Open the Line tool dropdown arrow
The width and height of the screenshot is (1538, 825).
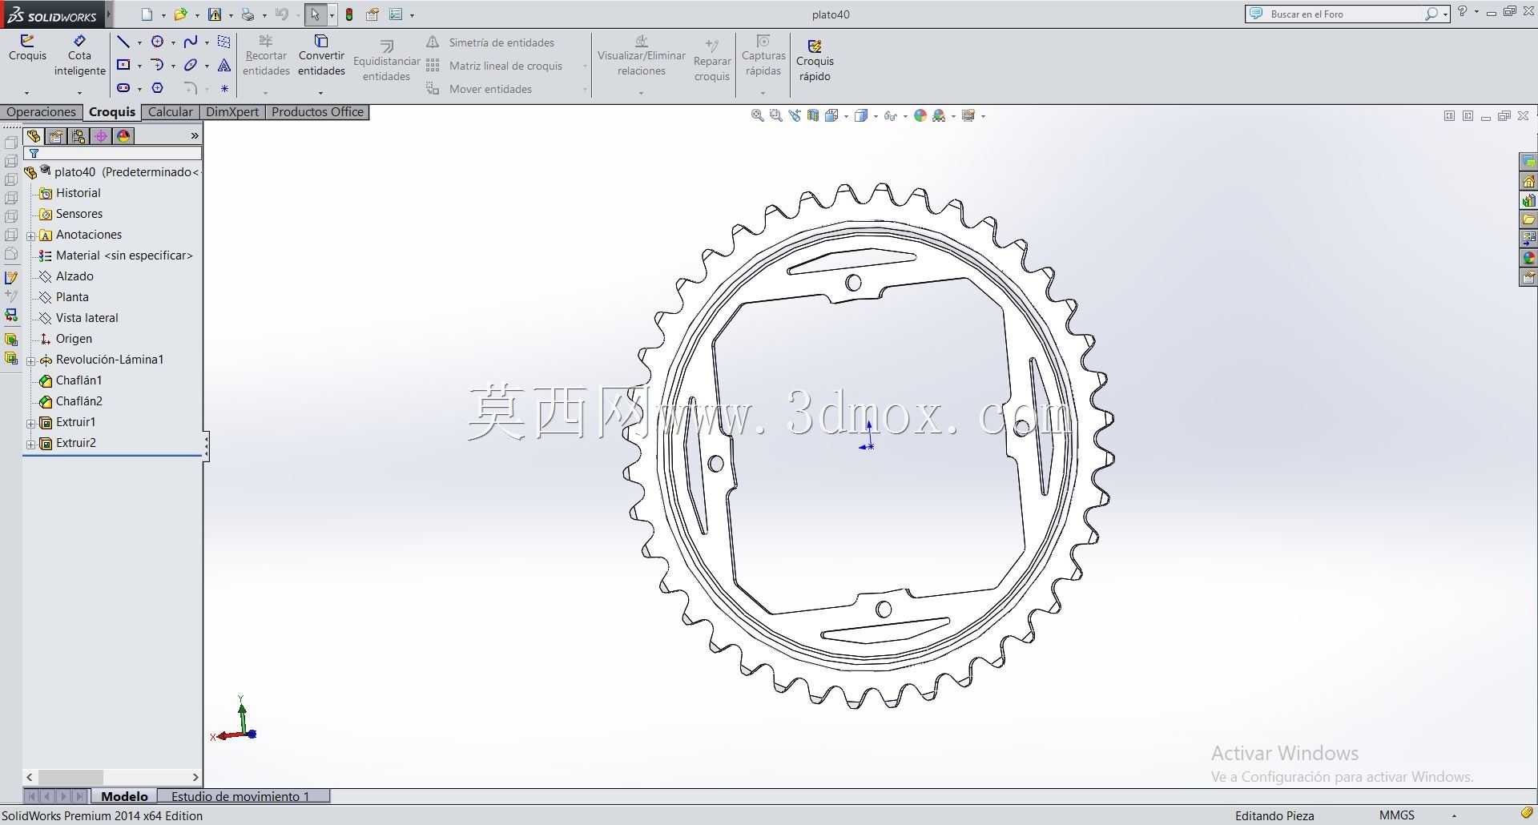click(139, 42)
